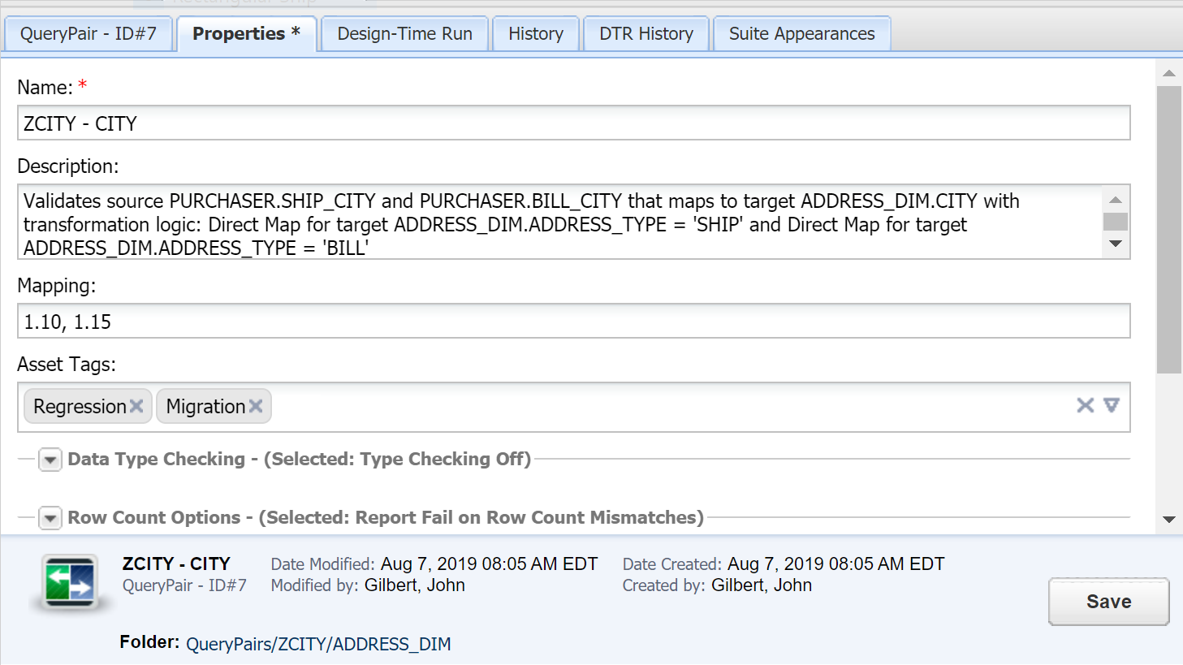Image resolution: width=1183 pixels, height=665 pixels.
Task: Select the QueryPair - ID#7 tab
Action: [88, 34]
